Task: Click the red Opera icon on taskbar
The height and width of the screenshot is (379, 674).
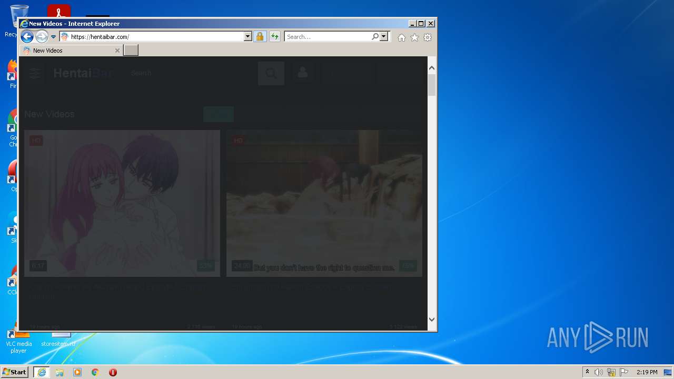Action: point(113,372)
